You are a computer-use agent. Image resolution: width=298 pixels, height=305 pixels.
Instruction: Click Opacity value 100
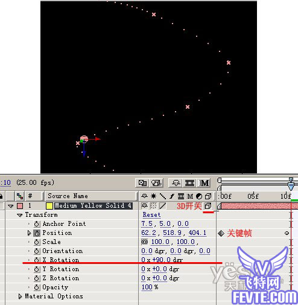click(x=147, y=287)
